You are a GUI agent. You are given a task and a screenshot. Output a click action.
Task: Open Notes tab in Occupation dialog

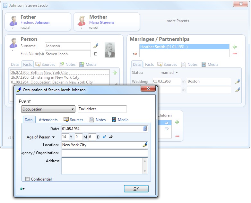tap(98, 120)
